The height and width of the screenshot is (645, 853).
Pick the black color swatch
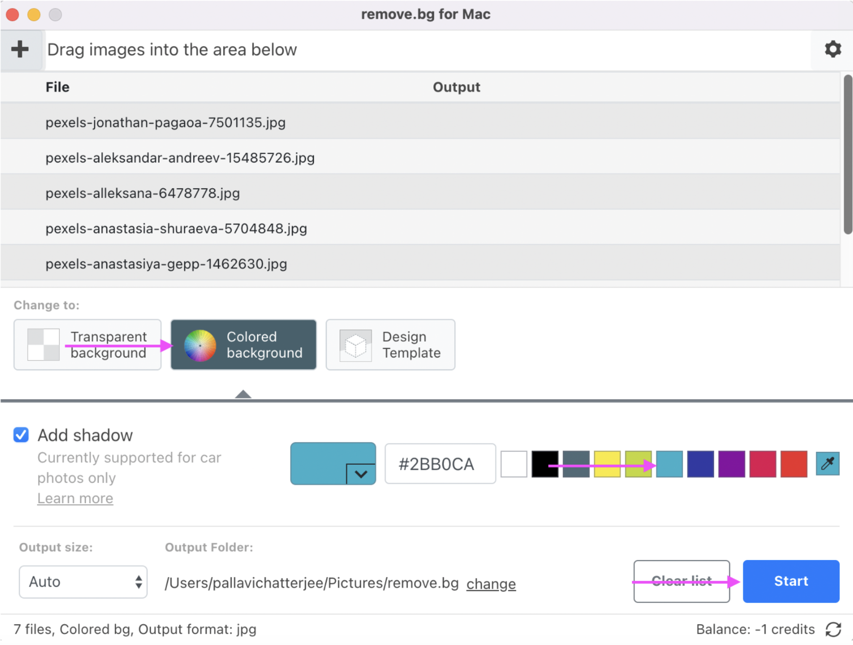[x=545, y=464]
